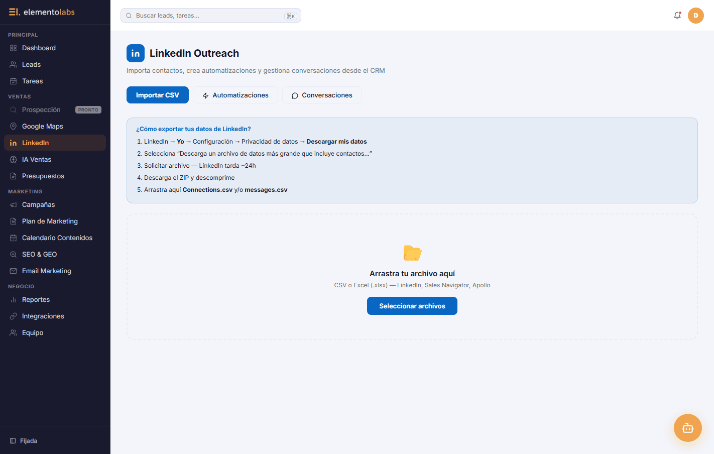The height and width of the screenshot is (454, 714).
Task: Click the messages.csv text in step 5
Action: click(266, 190)
